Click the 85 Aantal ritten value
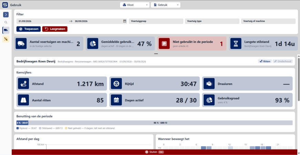 click(x=100, y=100)
